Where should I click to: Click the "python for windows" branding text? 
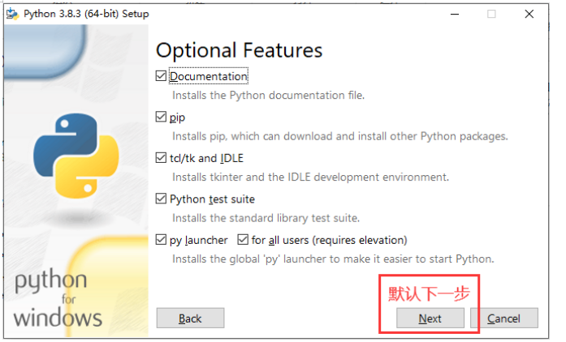tap(58, 297)
